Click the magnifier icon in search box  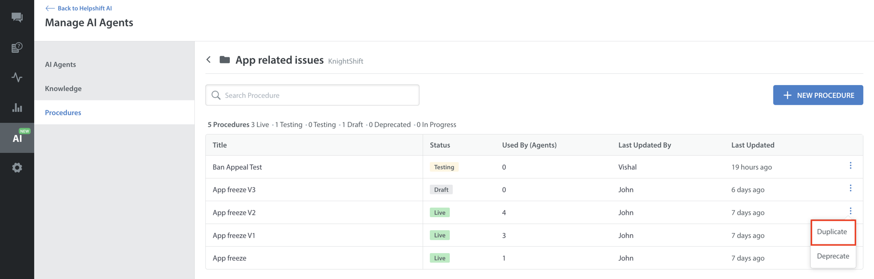pyautogui.click(x=216, y=95)
